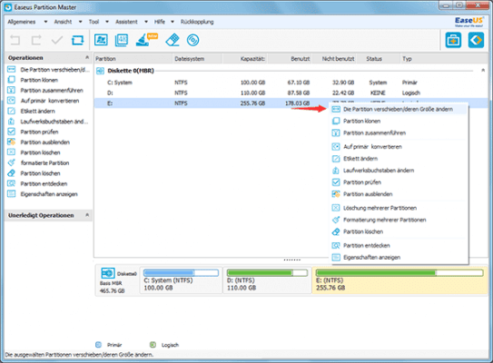Open the Rückkopplung menu item
The image size is (493, 363).
click(197, 22)
